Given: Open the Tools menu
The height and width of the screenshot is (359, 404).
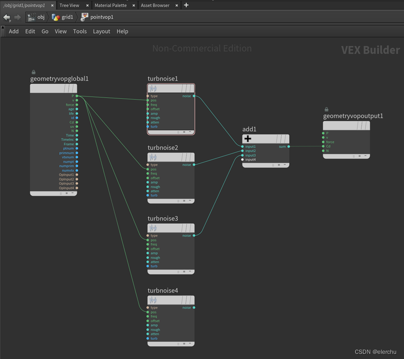Looking at the screenshot, I should click(79, 31).
